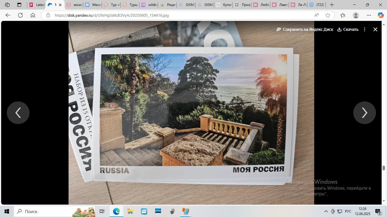Close the Yandex Disk image viewer

click(x=375, y=29)
